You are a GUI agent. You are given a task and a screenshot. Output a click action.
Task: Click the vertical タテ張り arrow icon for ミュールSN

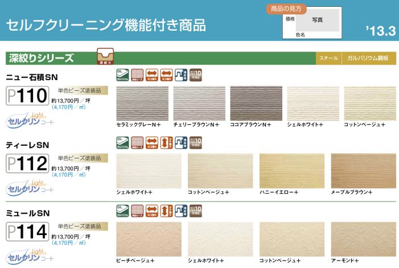[166, 211]
